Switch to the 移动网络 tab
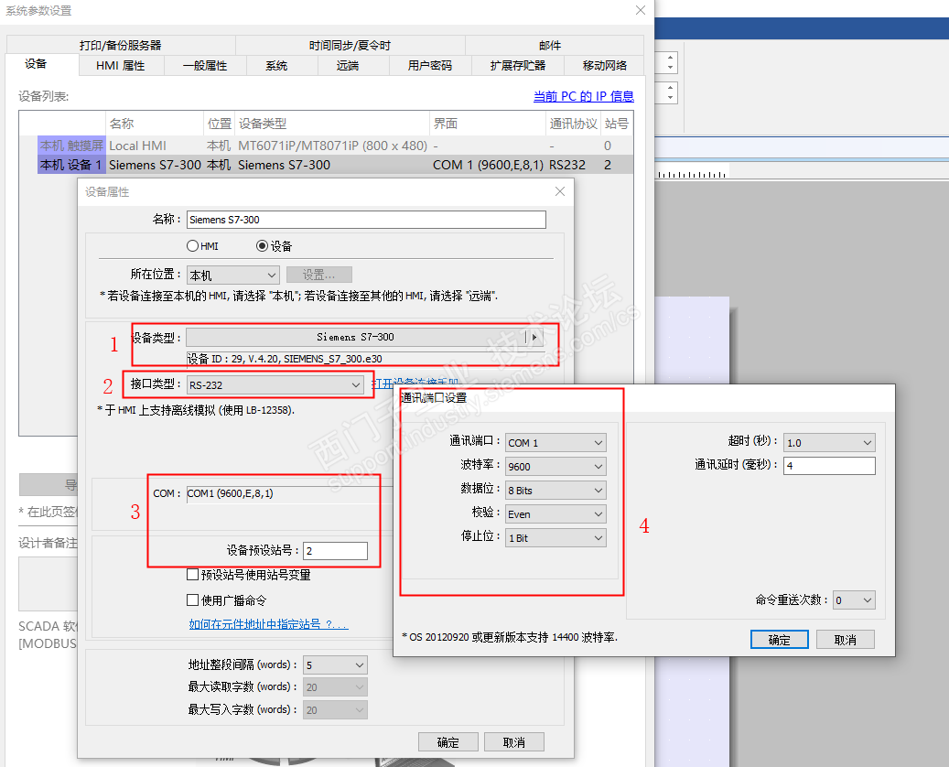This screenshot has width=949, height=767. pos(605,65)
